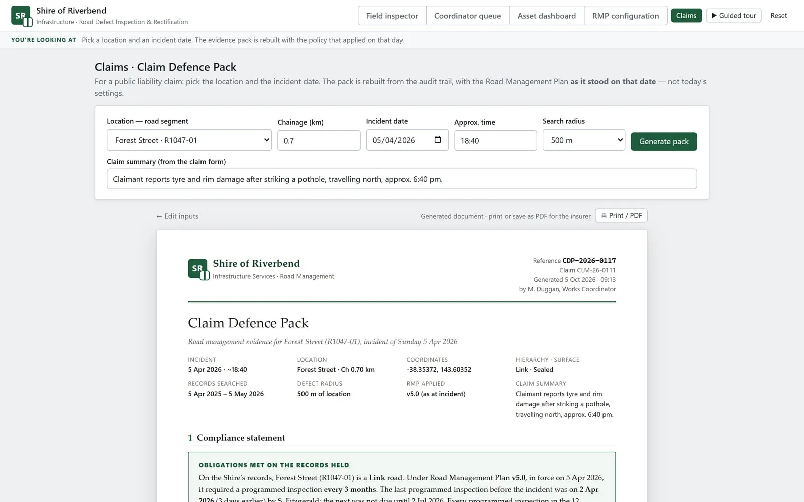Image resolution: width=804 pixels, height=502 pixels.
Task: Open the Search radius dropdown
Action: (x=584, y=140)
